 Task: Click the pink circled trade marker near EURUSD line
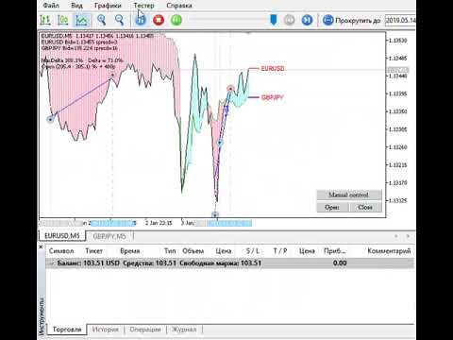(x=230, y=89)
